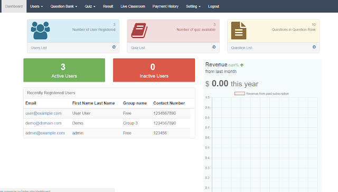Screen dimensions: 338x192
Task: Click the Recently Registered Users heading
Action: point(51,93)
